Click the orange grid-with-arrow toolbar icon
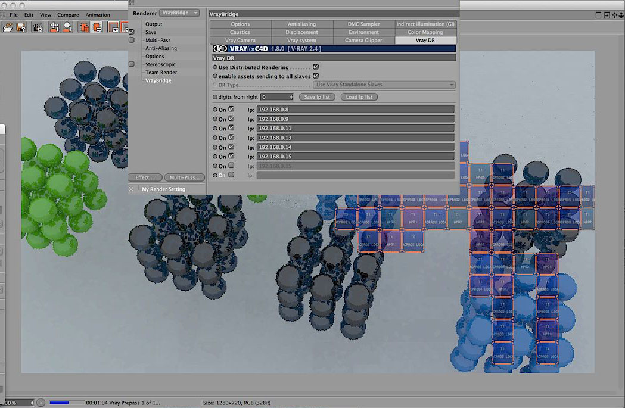Viewport: 625px width, 408px height. (x=54, y=27)
